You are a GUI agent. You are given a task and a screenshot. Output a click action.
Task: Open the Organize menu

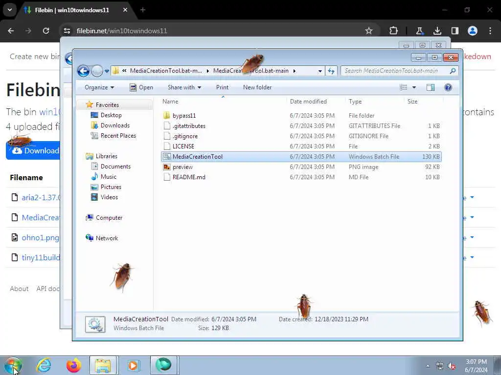pyautogui.click(x=99, y=87)
